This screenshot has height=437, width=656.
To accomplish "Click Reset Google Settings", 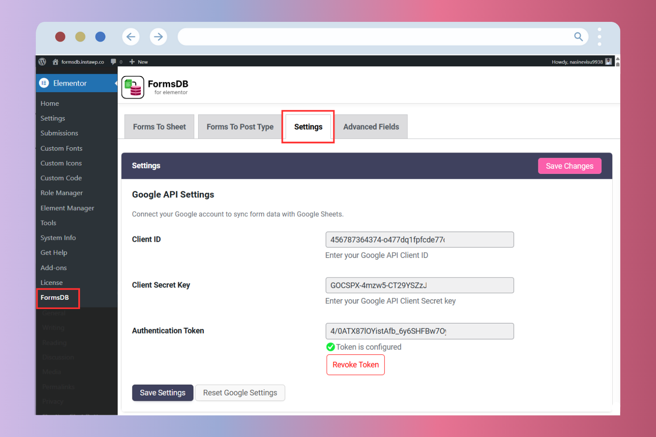I will click(240, 392).
